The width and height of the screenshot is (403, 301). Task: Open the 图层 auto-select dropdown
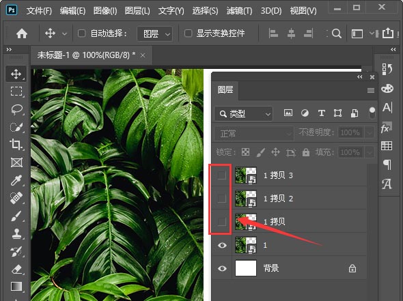tap(155, 33)
